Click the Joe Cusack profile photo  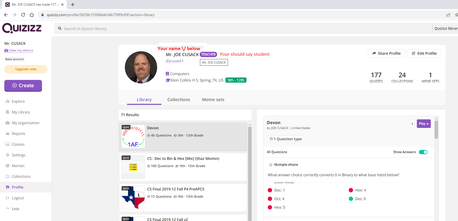click(141, 67)
